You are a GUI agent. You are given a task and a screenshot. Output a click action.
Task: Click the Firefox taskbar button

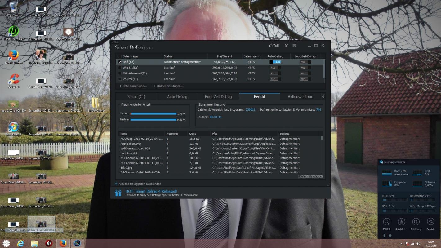click(63, 243)
